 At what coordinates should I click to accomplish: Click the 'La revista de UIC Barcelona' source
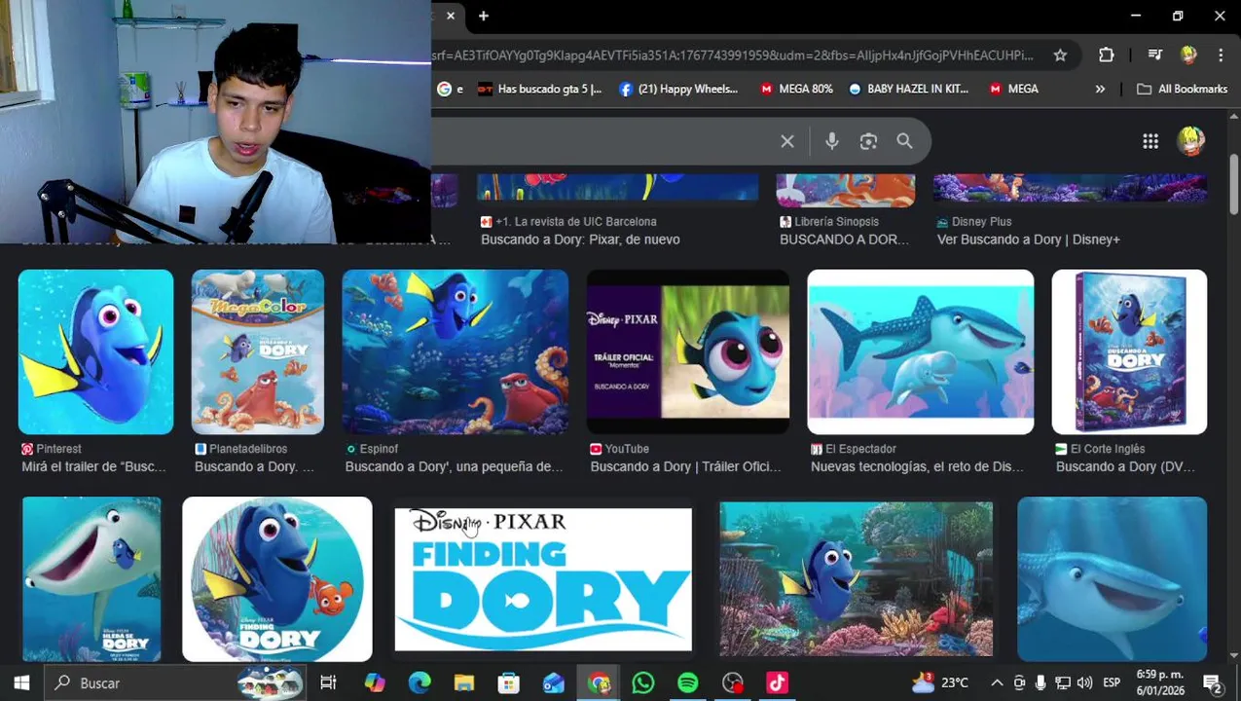tap(576, 222)
